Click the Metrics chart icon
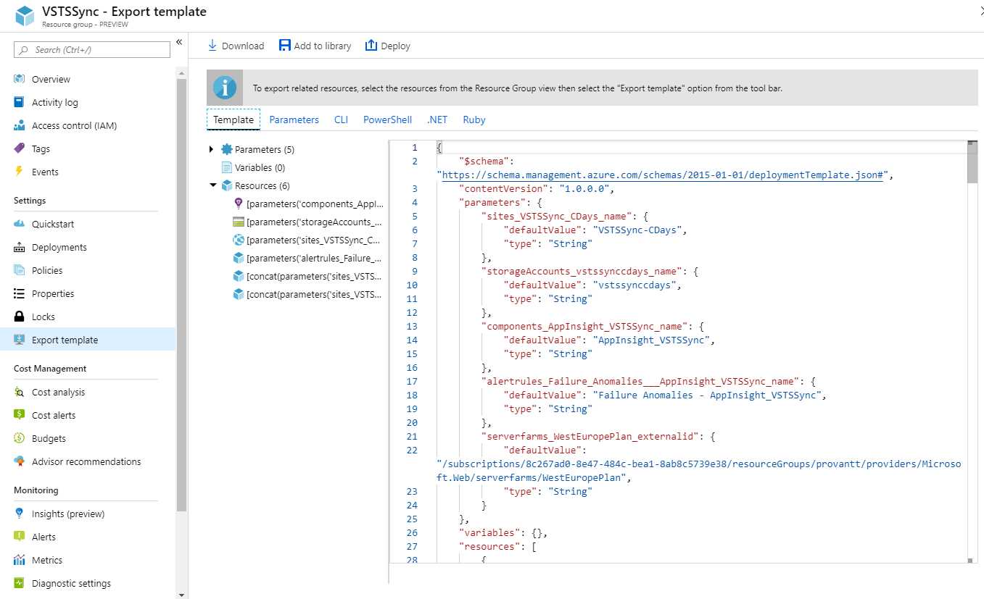The width and height of the screenshot is (984, 599). (20, 560)
